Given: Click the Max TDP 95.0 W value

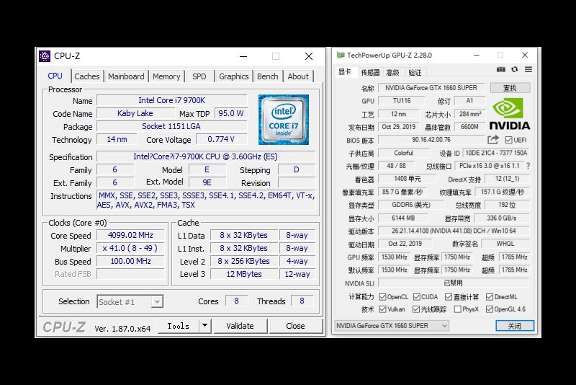Looking at the screenshot, I should [x=231, y=113].
